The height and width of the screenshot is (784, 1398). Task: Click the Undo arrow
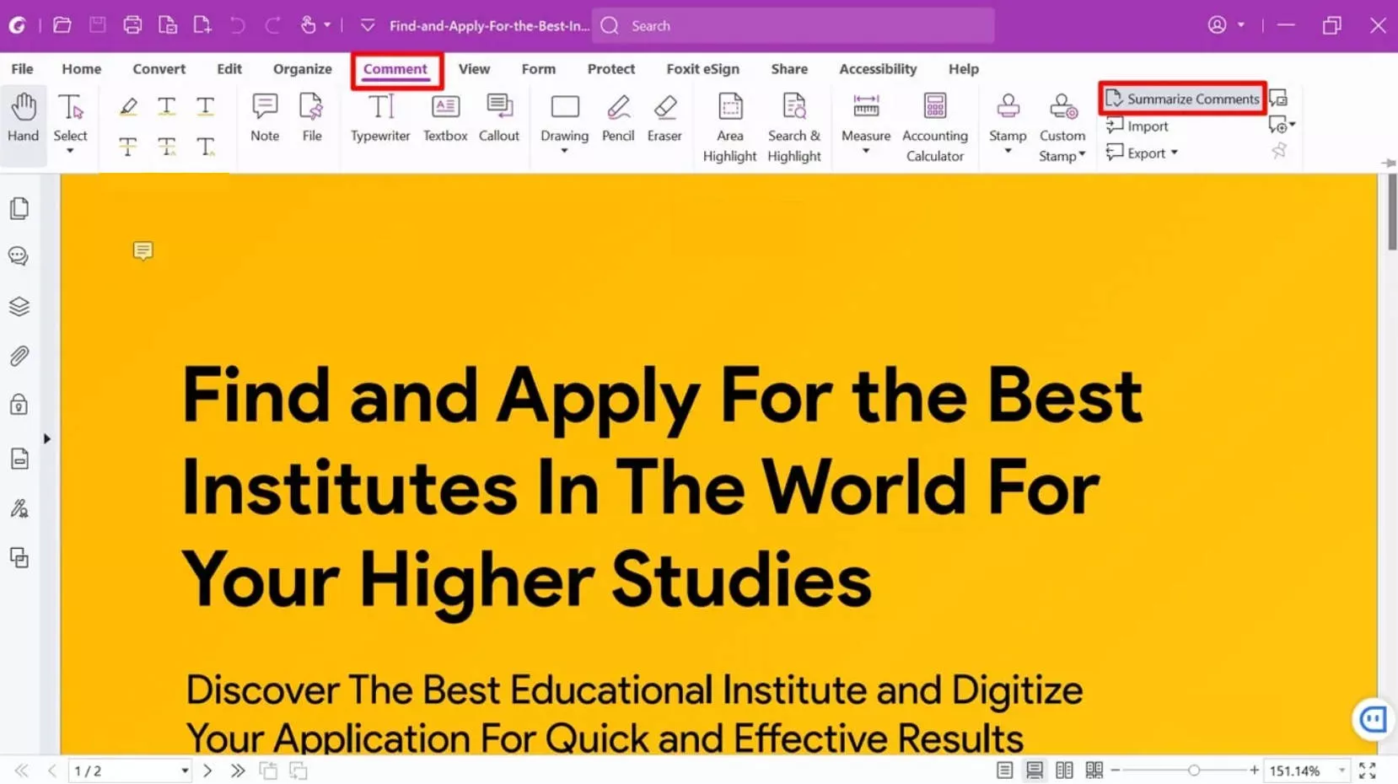pyautogui.click(x=238, y=25)
